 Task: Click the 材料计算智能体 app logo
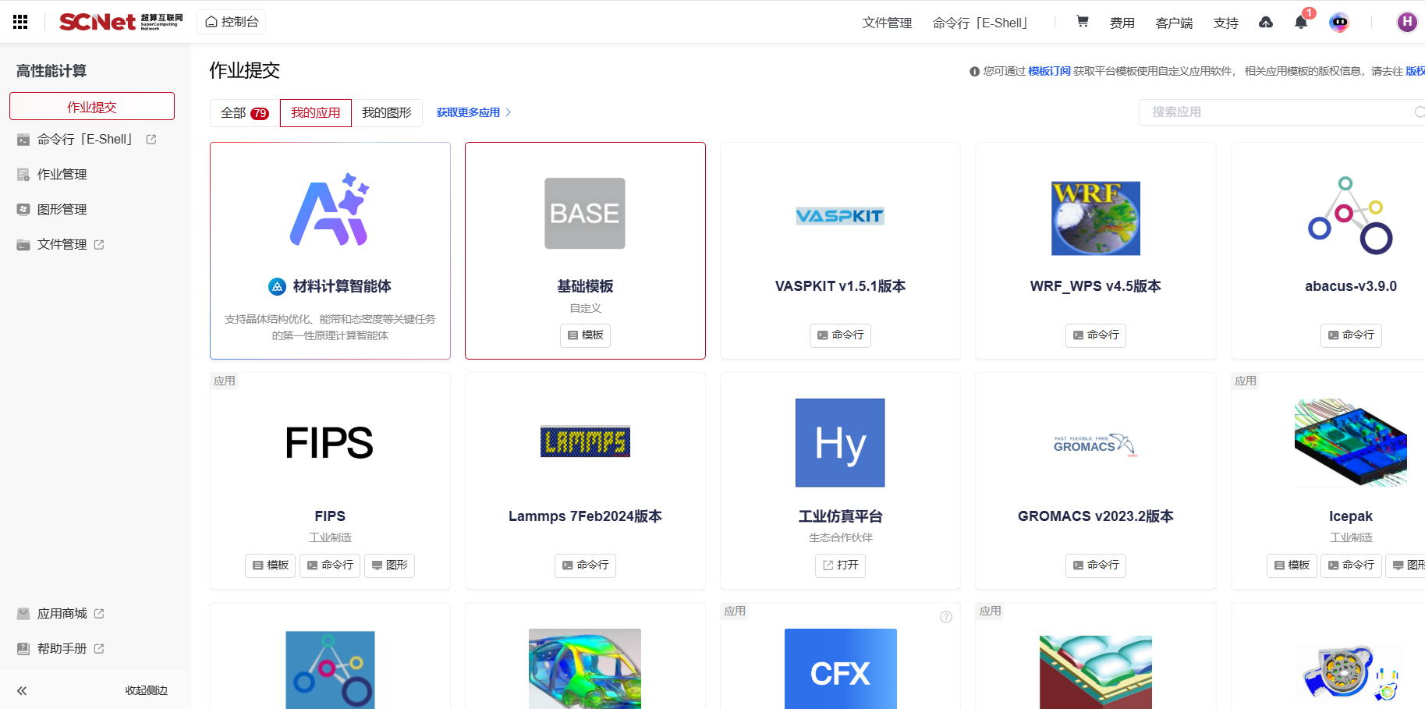[330, 210]
